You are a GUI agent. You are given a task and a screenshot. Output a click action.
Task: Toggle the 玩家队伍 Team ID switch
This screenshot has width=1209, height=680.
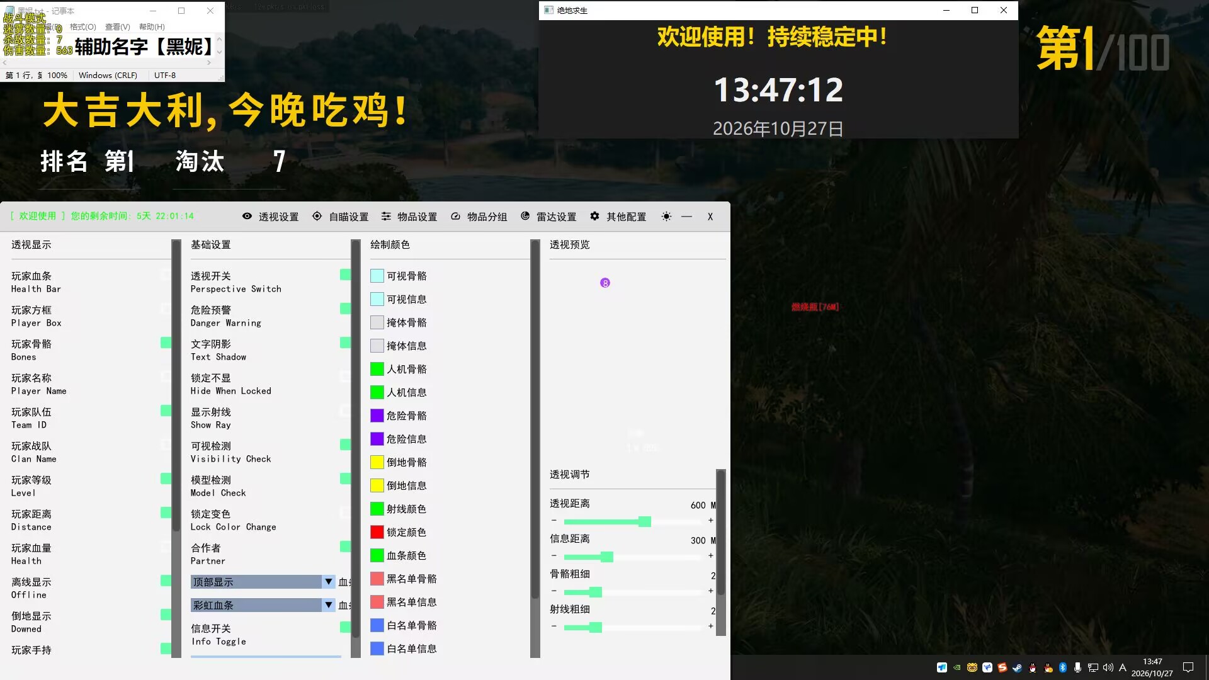[166, 411]
